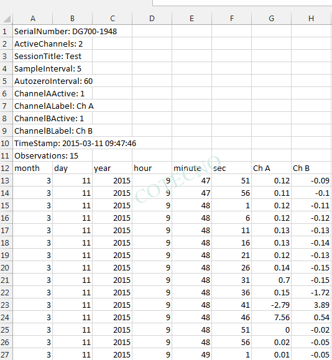The image size is (332, 360).
Task: Click the SessionTitle: Test cell
Action: click(x=48, y=56)
